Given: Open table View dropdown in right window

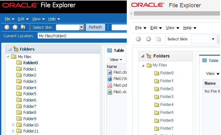Looking at the screenshot, I should [212, 74].
